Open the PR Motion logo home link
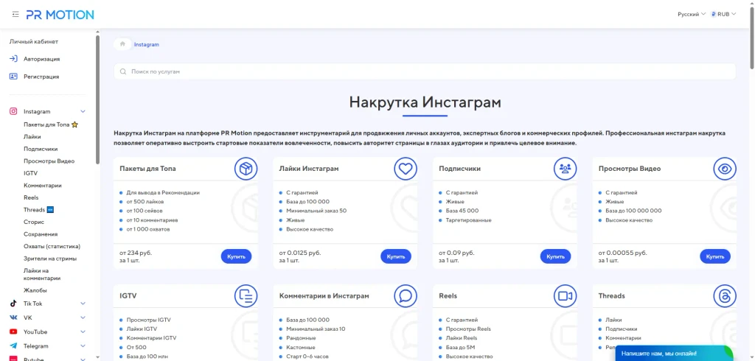Screen dimensions: 755x361 click(60, 15)
